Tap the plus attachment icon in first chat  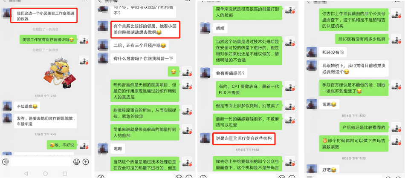click(x=86, y=162)
